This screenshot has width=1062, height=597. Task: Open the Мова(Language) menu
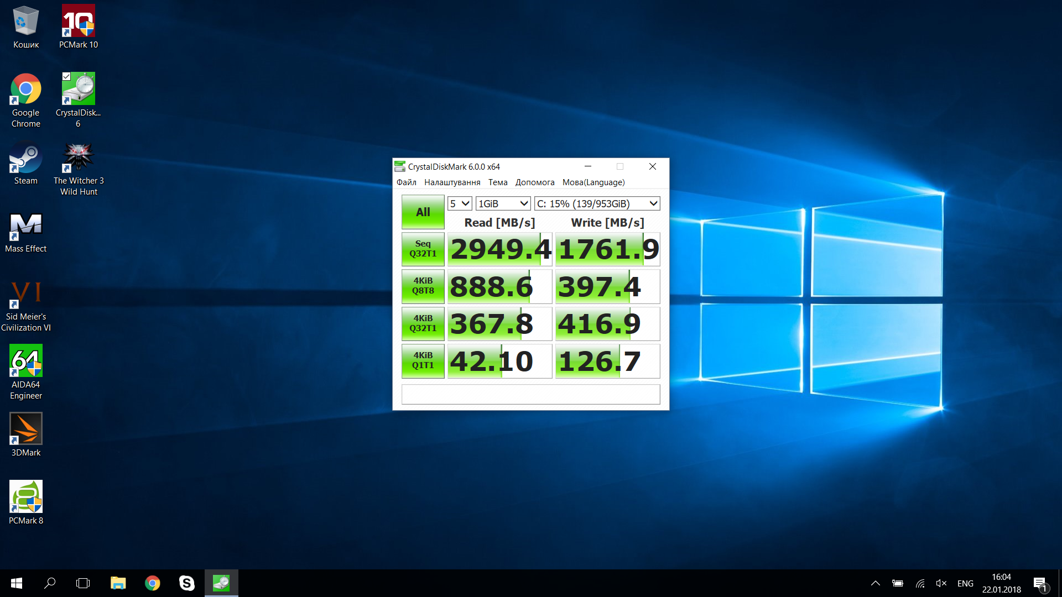click(593, 182)
